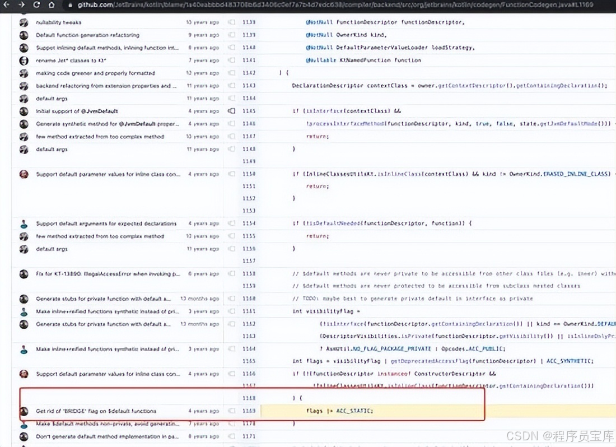Open 'Initial support of @JvmDefault' commit

77,111
